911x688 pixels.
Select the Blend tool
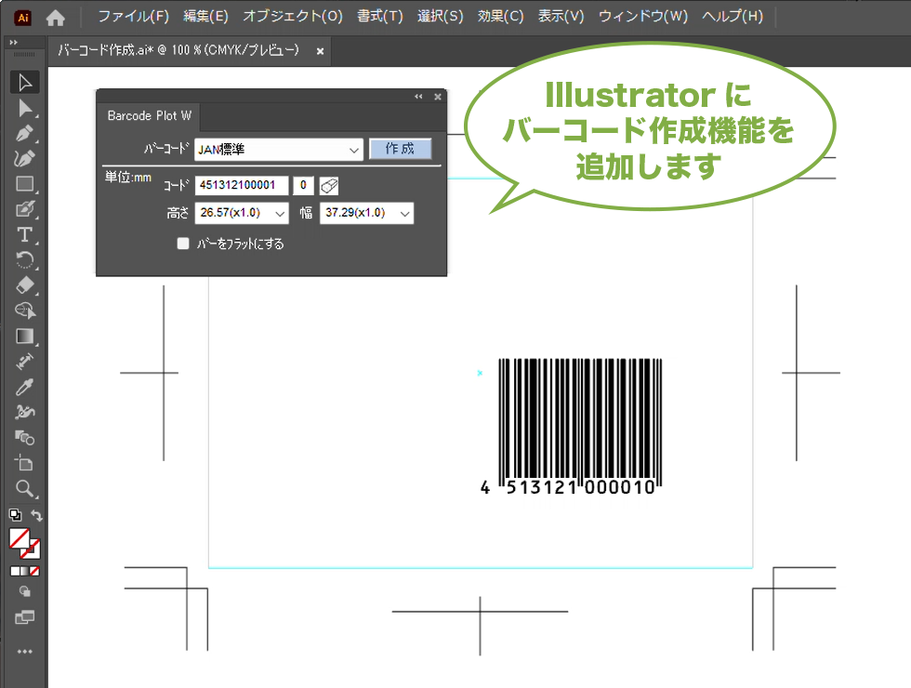click(24, 438)
